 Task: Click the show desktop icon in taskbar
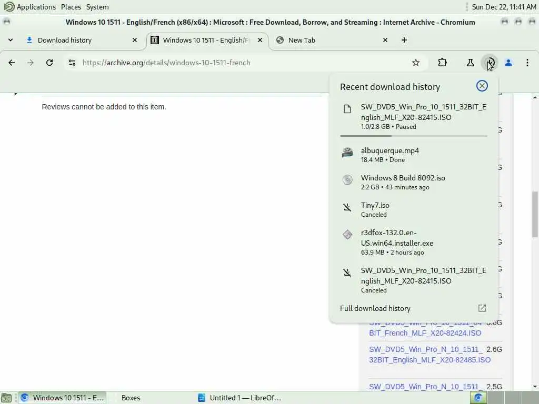point(6,398)
